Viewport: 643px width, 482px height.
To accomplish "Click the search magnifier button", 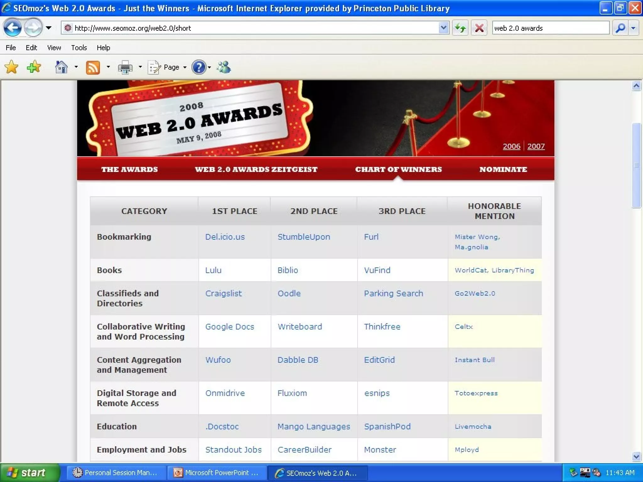I will click(620, 28).
